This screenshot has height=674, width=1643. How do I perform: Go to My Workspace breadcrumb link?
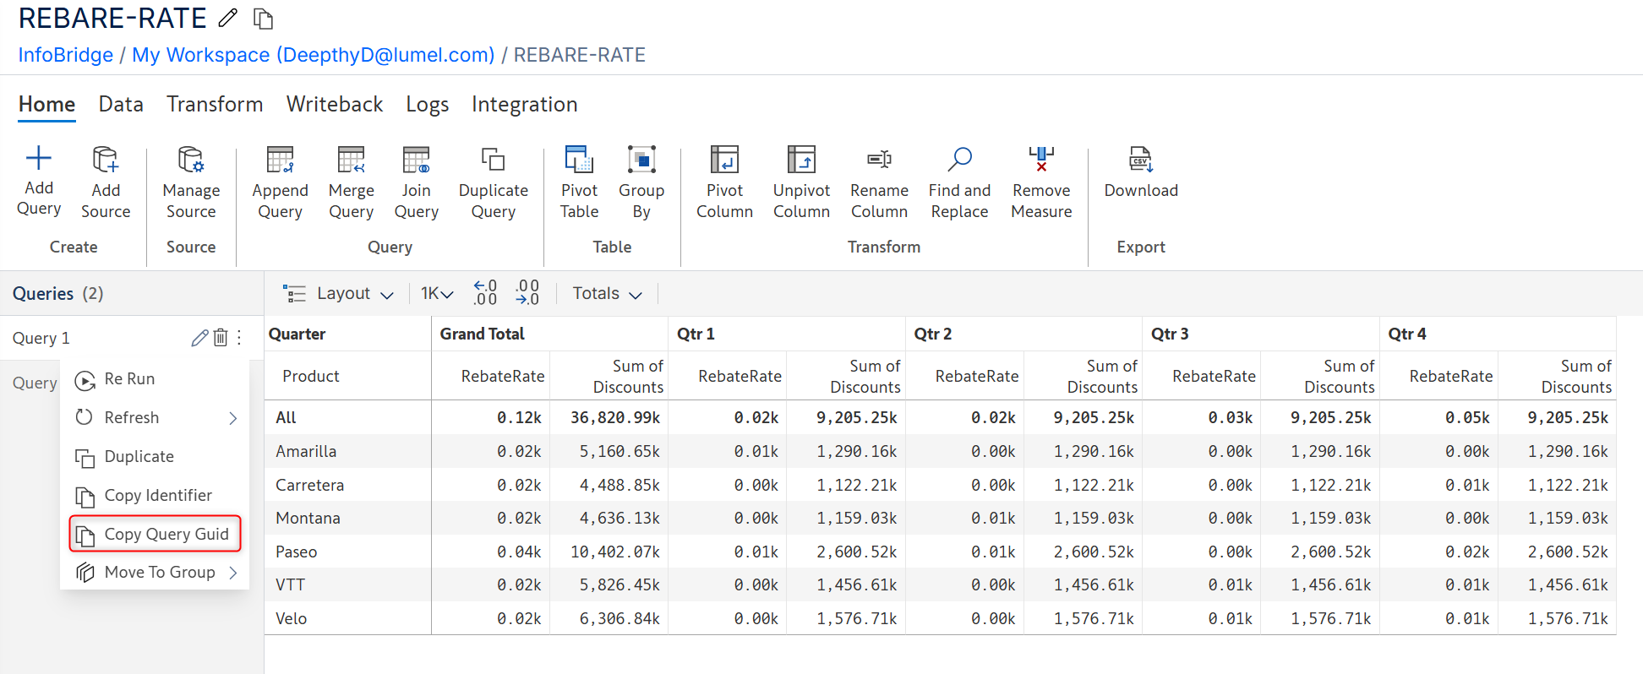click(x=313, y=55)
